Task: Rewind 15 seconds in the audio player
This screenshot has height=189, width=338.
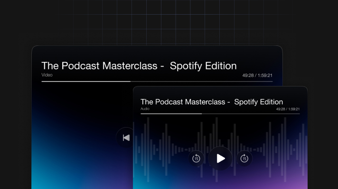Action: [196, 158]
